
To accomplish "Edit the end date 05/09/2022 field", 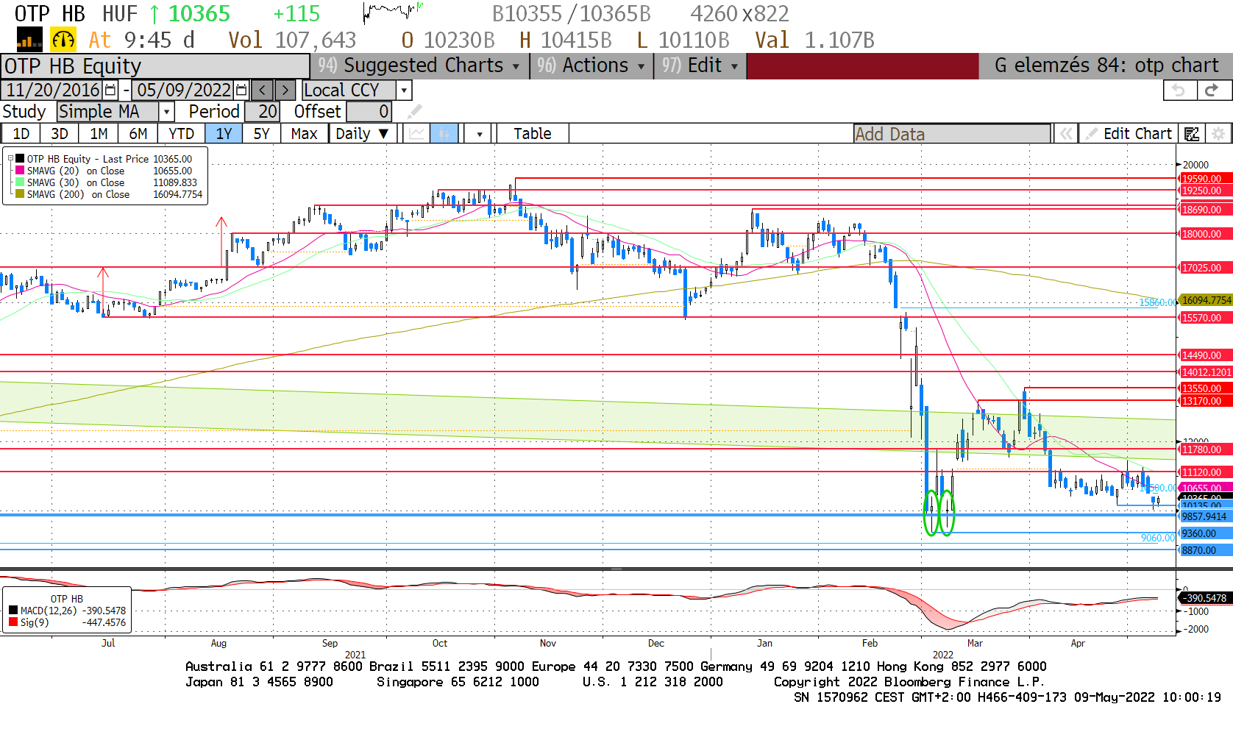I will tap(183, 90).
